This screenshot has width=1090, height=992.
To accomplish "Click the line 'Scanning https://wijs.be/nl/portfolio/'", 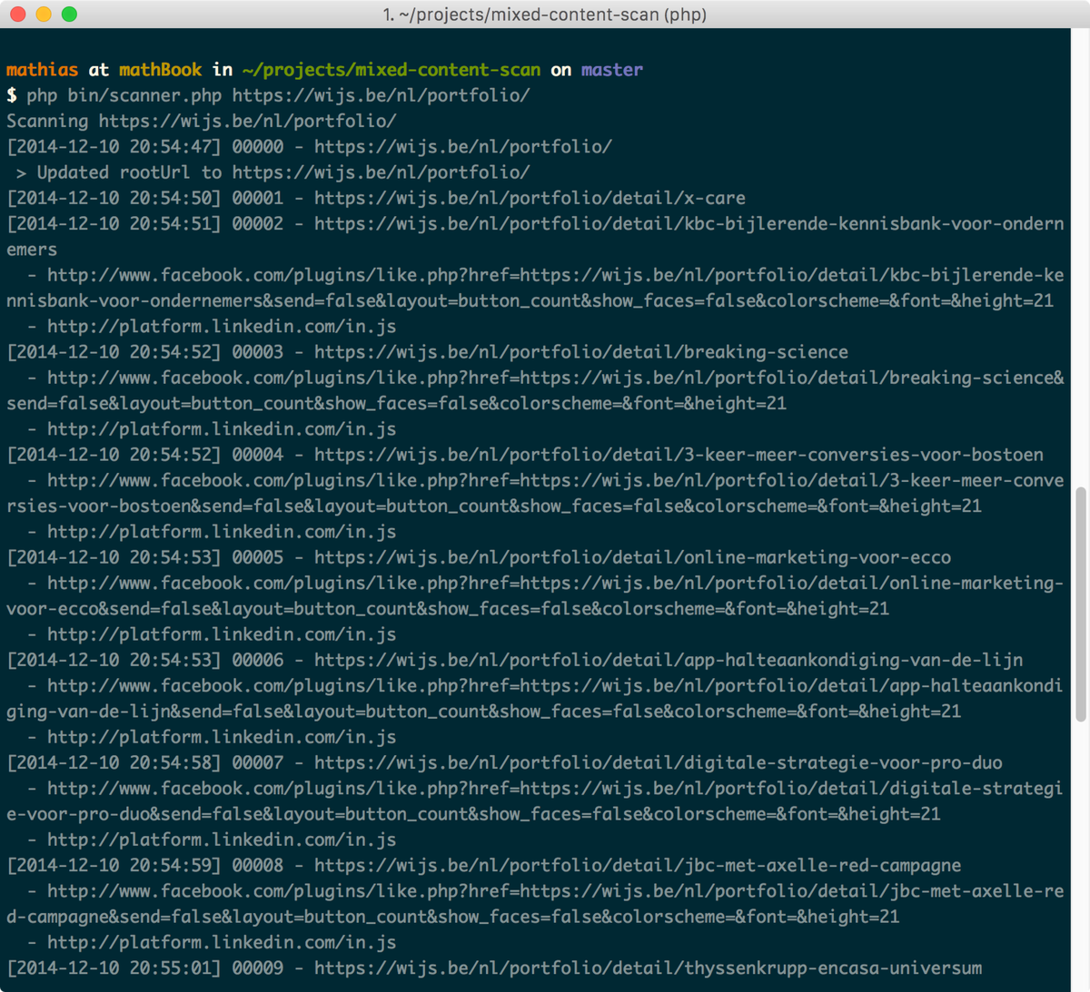I will coord(202,121).
